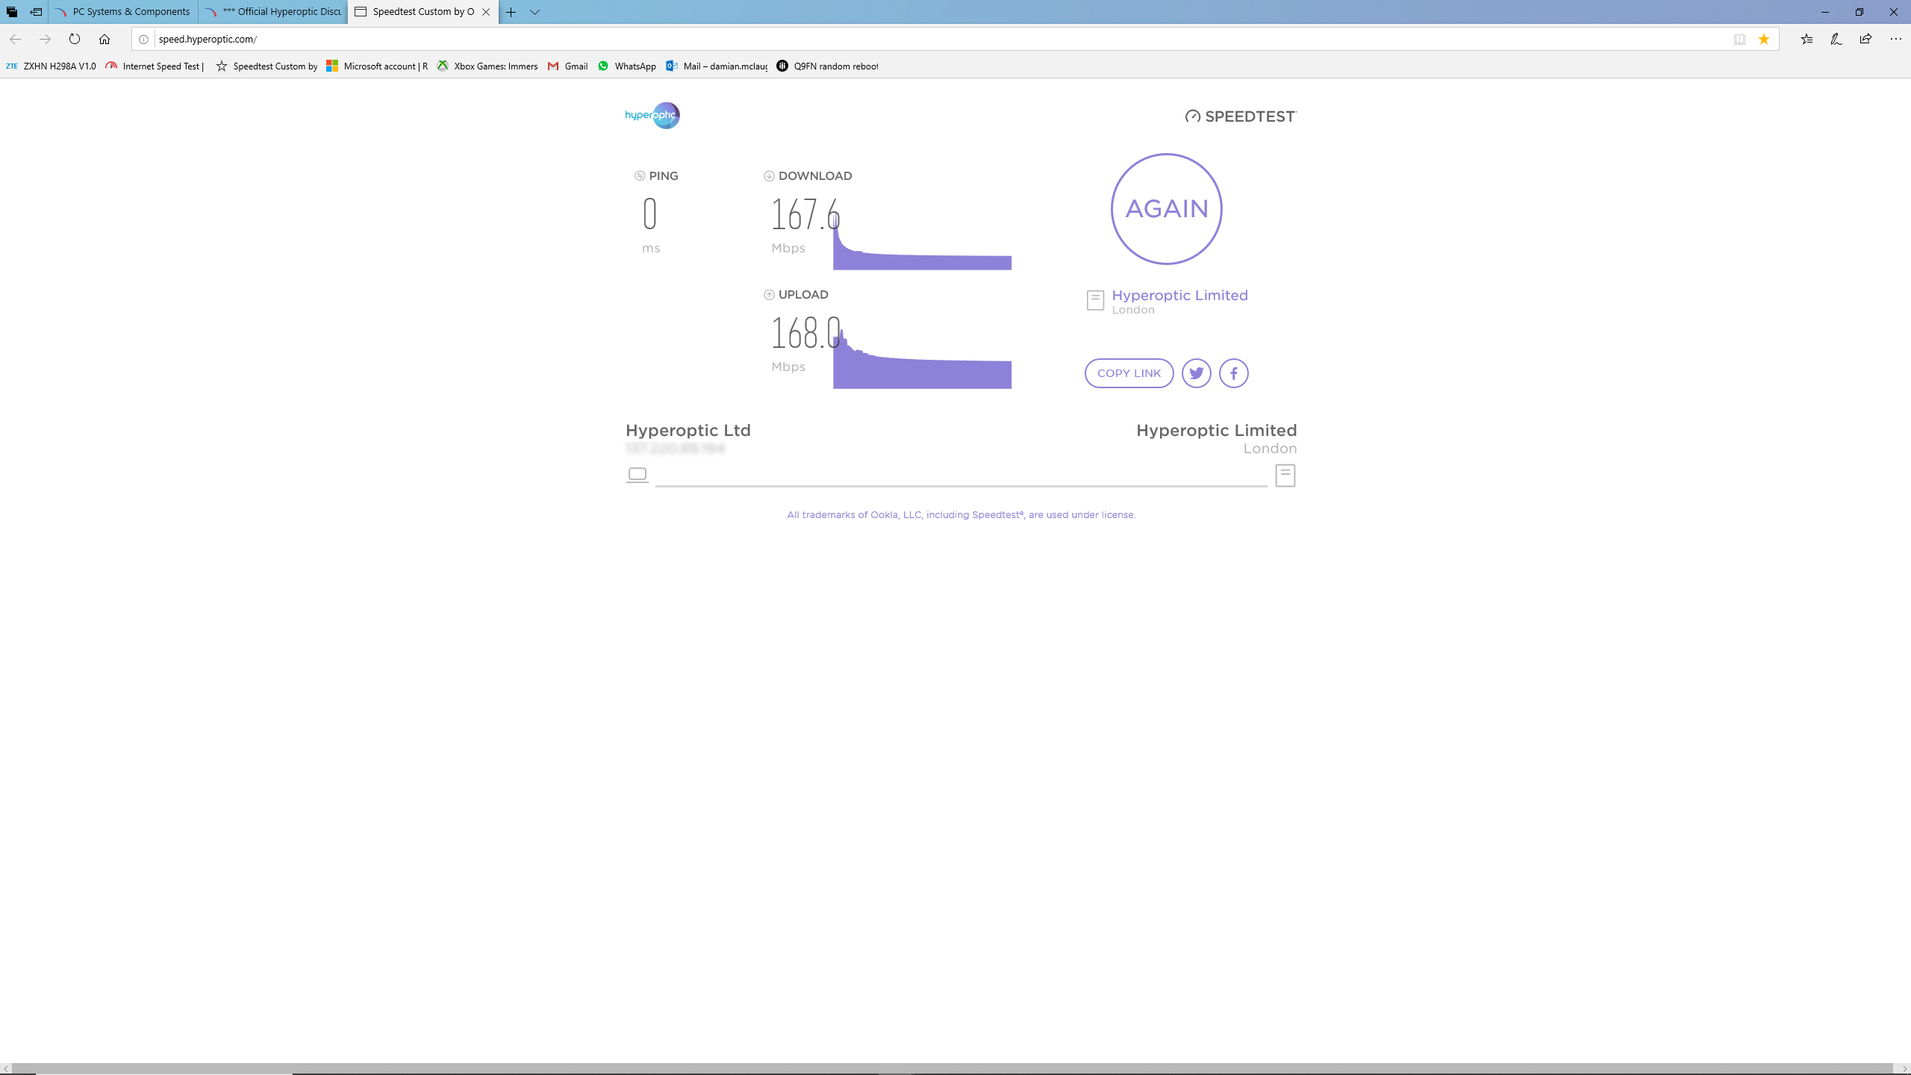Set these tabs aside
The height and width of the screenshot is (1075, 1911).
[36, 12]
